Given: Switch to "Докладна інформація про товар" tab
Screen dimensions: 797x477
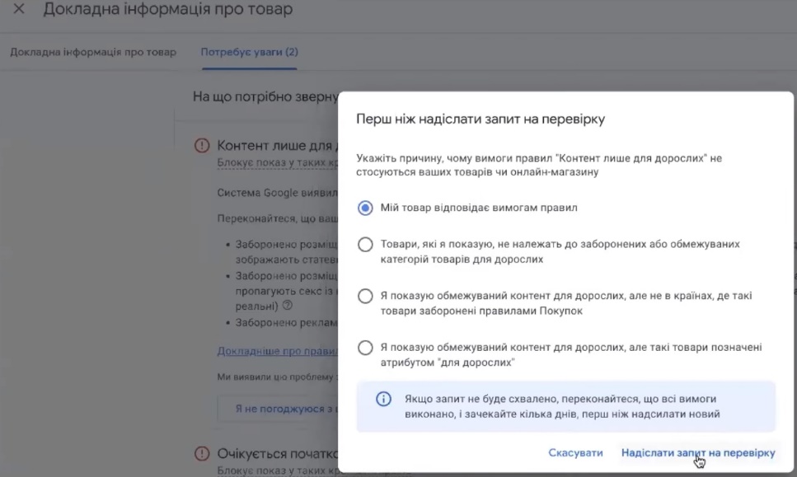Looking at the screenshot, I should click(93, 52).
